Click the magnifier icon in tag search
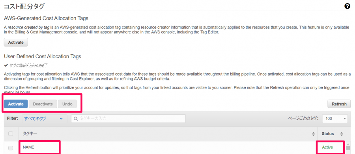The width and height of the screenshot is (355, 154). (x=76, y=119)
